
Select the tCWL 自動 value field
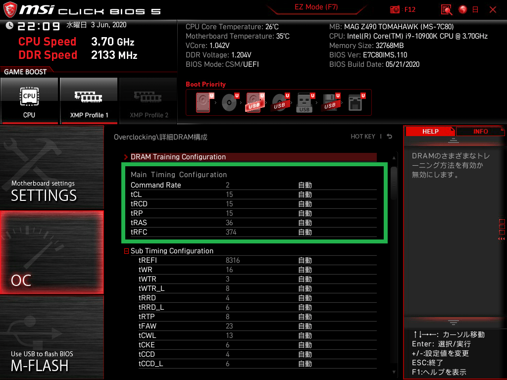point(305,335)
